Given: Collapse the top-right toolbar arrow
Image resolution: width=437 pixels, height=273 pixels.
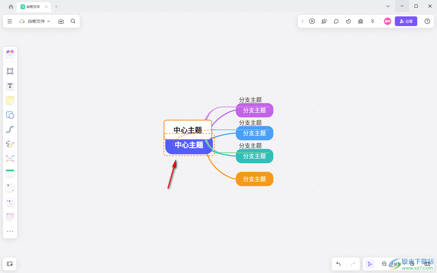Looking at the screenshot, I should (x=302, y=21).
